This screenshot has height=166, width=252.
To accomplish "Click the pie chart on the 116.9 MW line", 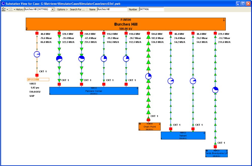I will pyautogui.click(x=104, y=59).
